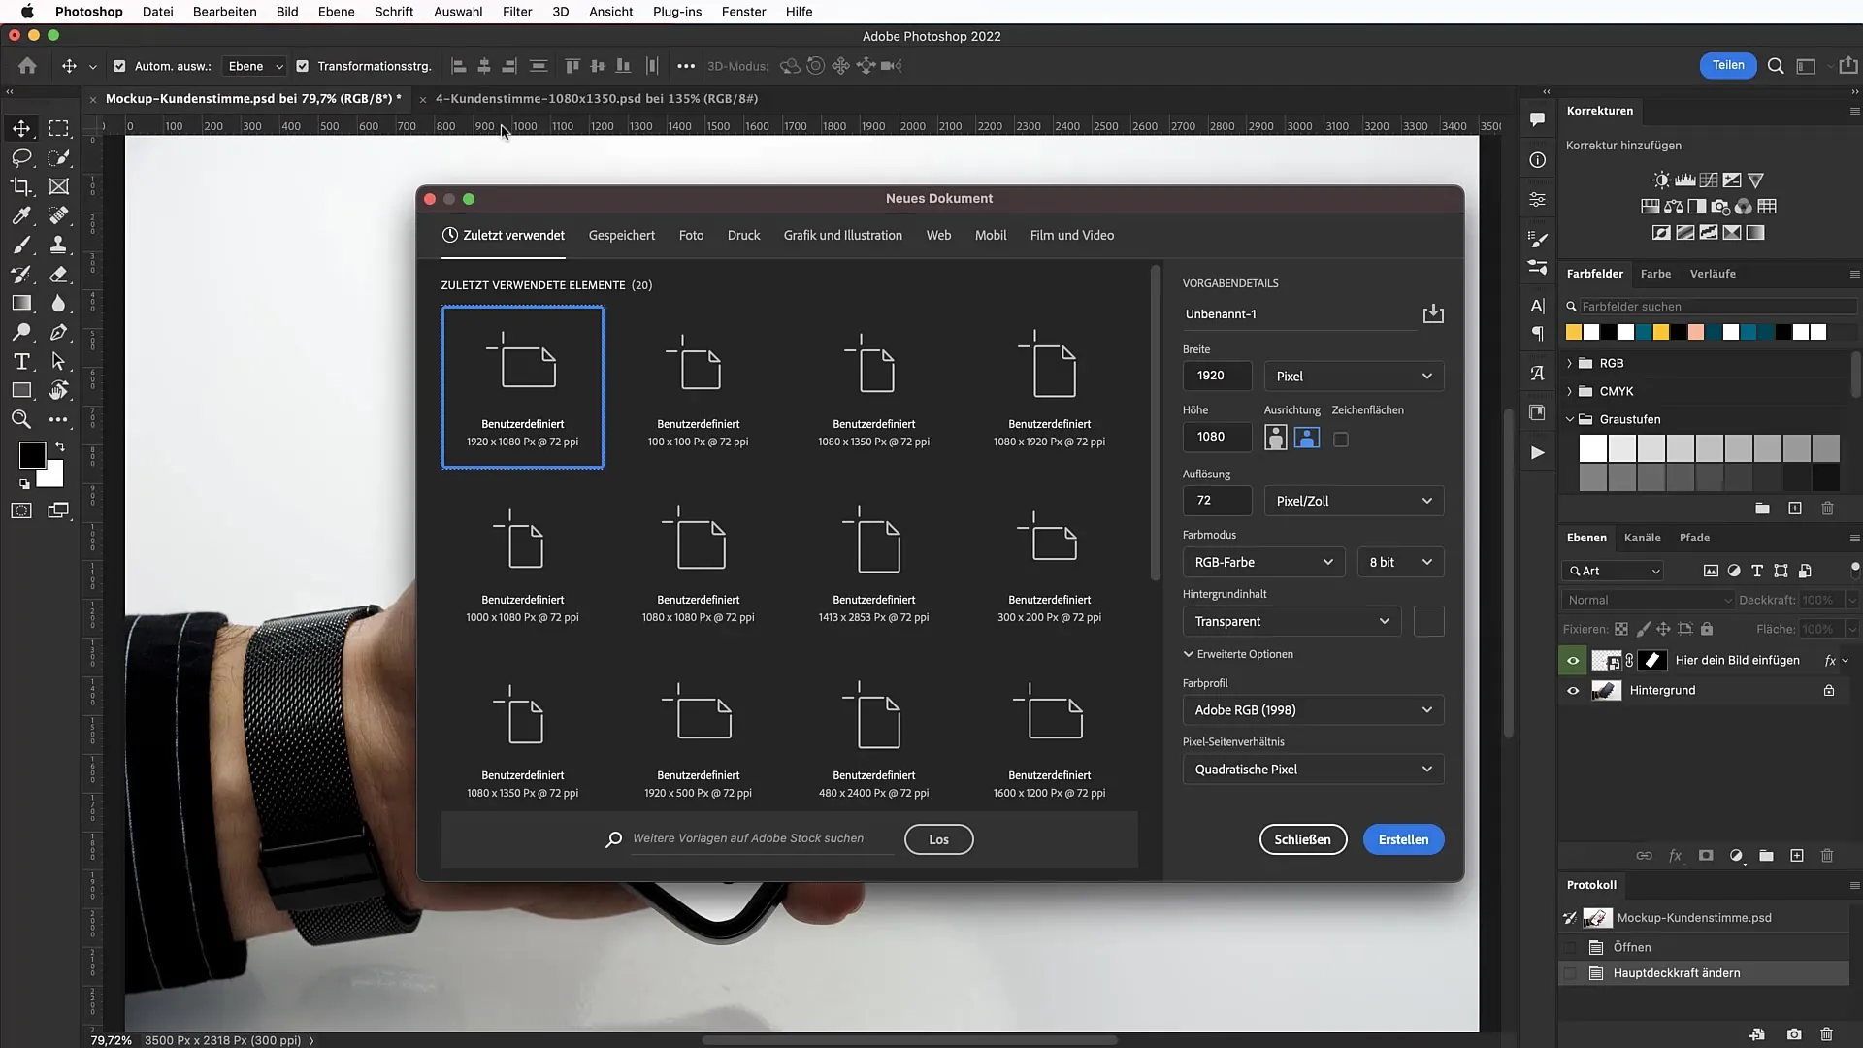Toggle Quick Mask mode icon
The width and height of the screenshot is (1863, 1048).
21,510
